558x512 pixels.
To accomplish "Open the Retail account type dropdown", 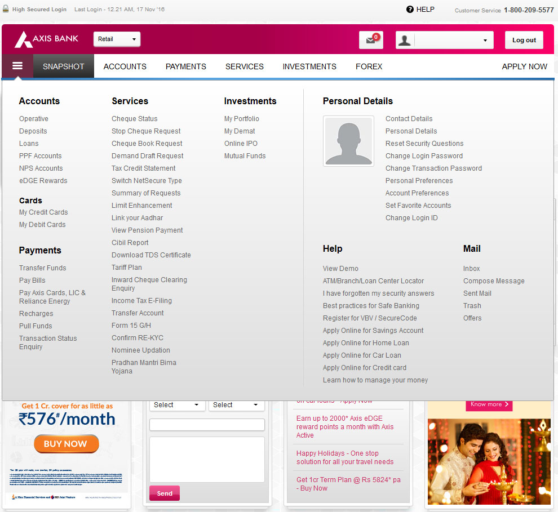I will (117, 39).
